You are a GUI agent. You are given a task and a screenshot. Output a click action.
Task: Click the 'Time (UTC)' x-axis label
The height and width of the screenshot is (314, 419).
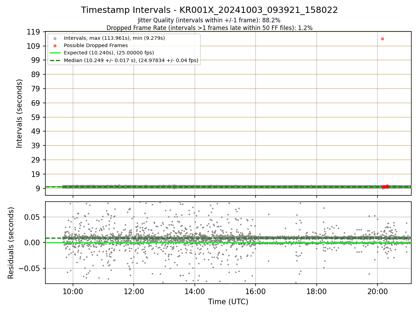pos(228,302)
